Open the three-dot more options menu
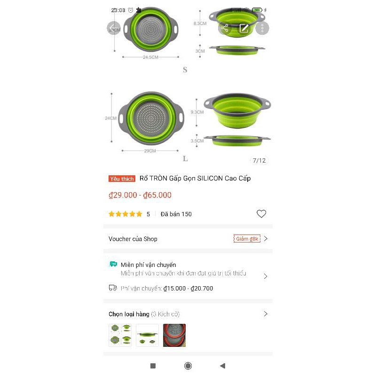This screenshot has width=376, height=376. (262, 28)
